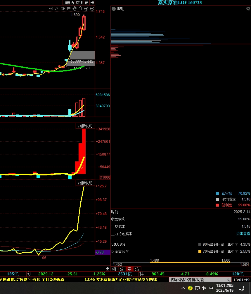Click the 套牢盘 blue legend swatch

(217, 193)
